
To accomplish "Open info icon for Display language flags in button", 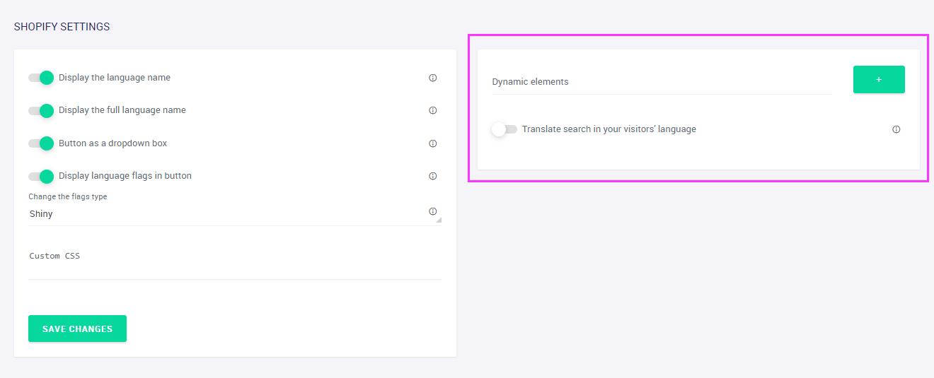I will coord(433,176).
